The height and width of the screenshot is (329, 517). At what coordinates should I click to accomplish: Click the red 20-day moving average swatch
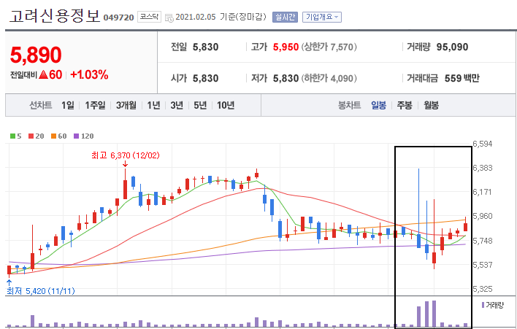click(x=31, y=136)
